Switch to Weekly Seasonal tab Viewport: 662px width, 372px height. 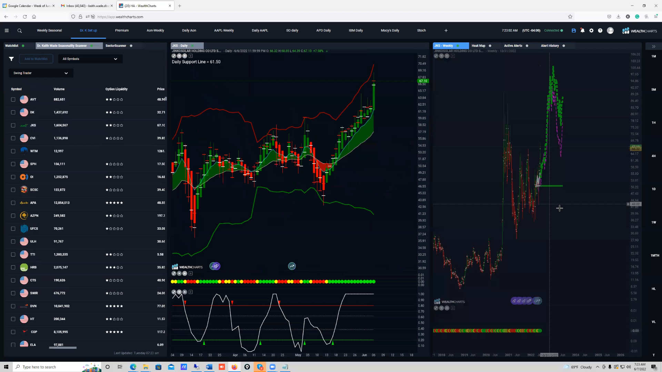coord(49,31)
